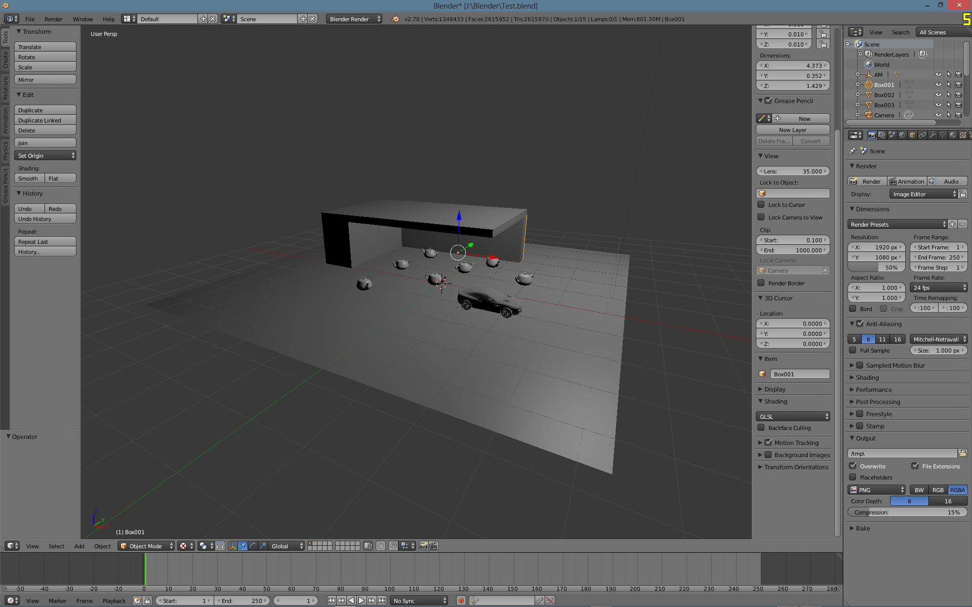
Task: Click the Constraints chain-link properties tab
Action: (922, 135)
